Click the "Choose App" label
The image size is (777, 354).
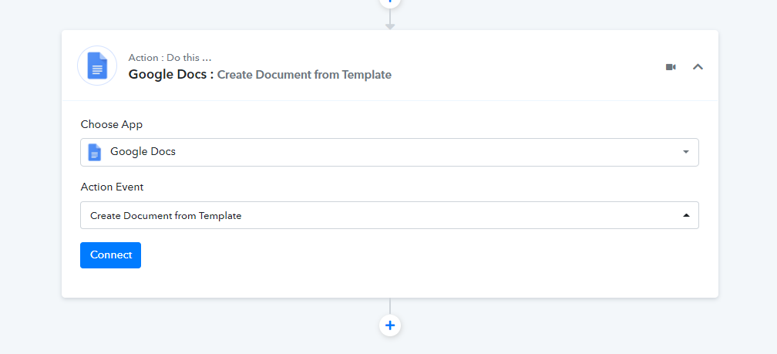point(112,124)
